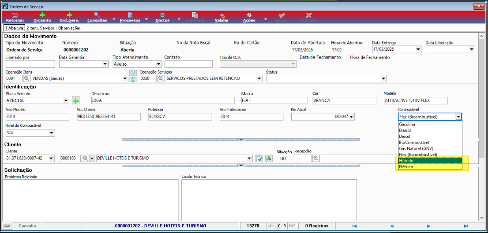Image resolution: width=488 pixels, height=233 pixels.
Task: Open the Validar toolbar action
Action: point(221,17)
